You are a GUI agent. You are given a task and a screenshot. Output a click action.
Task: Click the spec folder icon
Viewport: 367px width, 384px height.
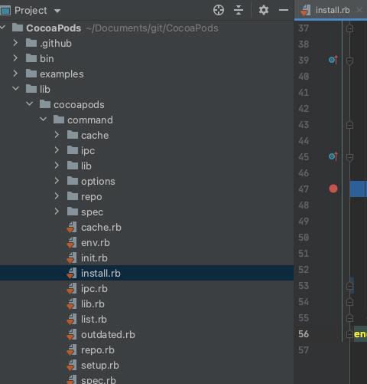[x=73, y=212]
